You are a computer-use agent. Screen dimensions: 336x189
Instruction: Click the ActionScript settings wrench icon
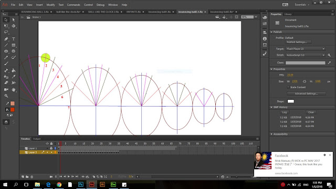[329, 55]
